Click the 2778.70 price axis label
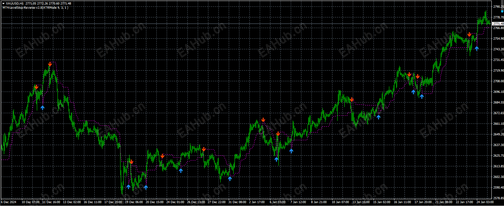Image resolution: width=504 pixels, height=206 pixels. 498,17
